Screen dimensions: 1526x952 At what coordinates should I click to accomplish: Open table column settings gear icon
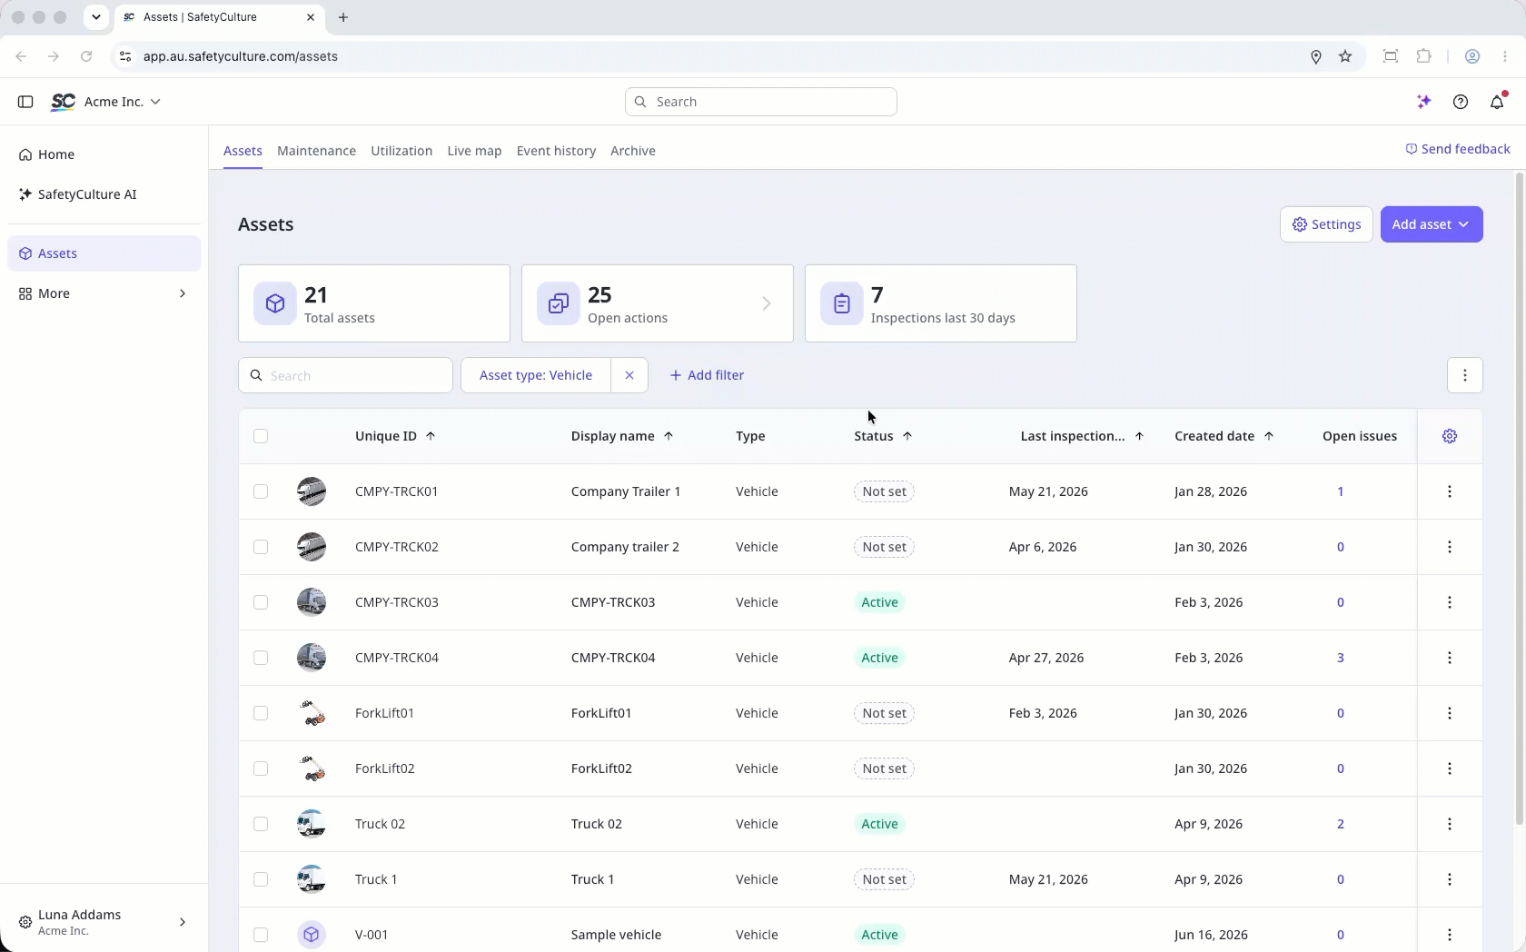1450,436
